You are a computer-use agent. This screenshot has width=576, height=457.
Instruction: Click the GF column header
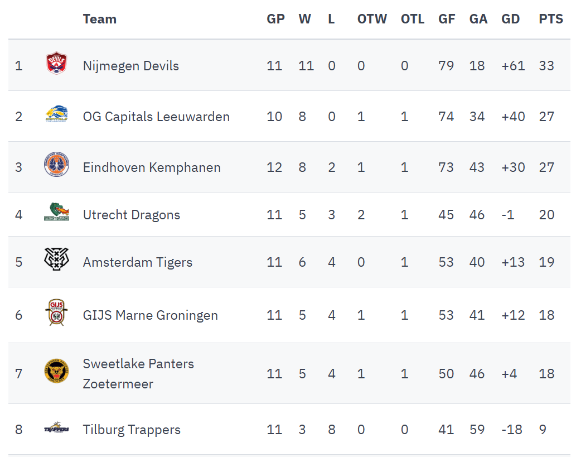447,19
